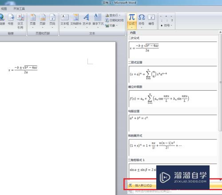Click the Header and Footer (页眉和页脚) group label

pos(43,34)
